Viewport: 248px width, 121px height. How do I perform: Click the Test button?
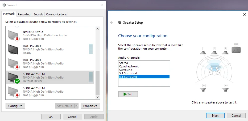(x=128, y=94)
